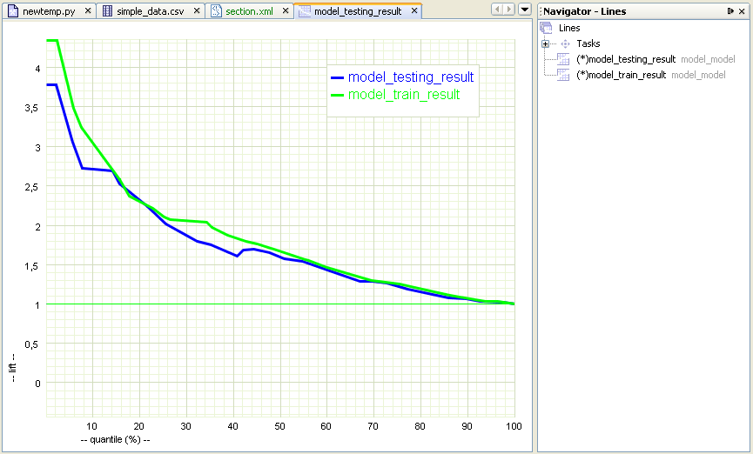Click the newtemp.py file icon
Image resolution: width=753 pixels, height=454 pixels.
(13, 10)
